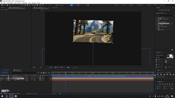The width and height of the screenshot is (175, 98).
Task: Collapse the Color Correction effects category
Action: click(156, 17)
